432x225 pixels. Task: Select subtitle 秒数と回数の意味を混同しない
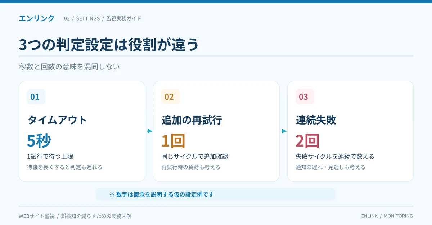coord(69,67)
